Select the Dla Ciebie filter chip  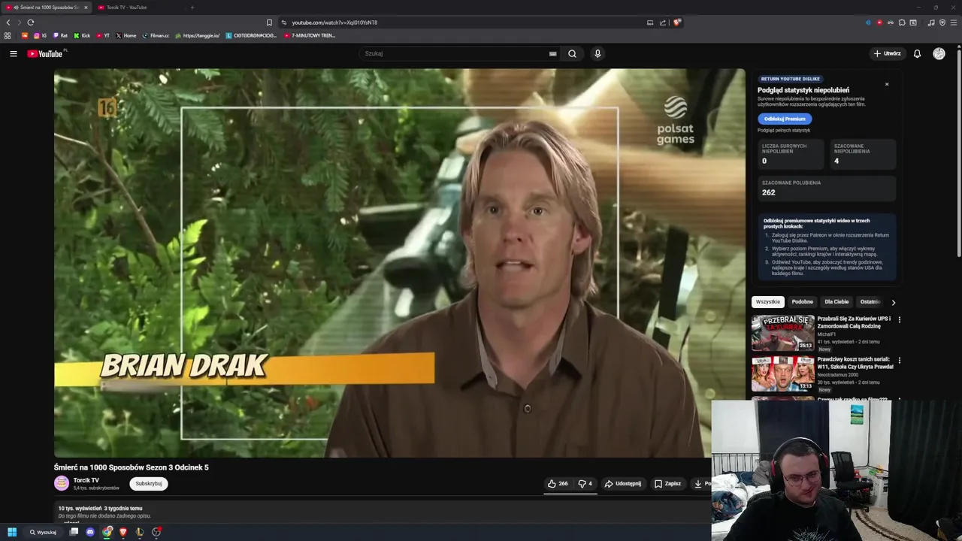pos(836,302)
